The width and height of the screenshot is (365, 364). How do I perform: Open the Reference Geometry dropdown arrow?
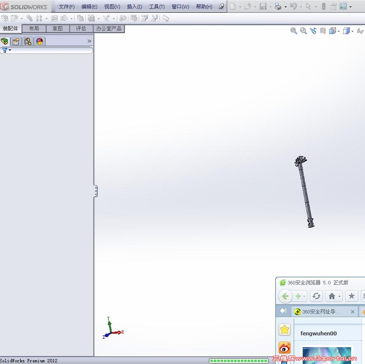(x=114, y=19)
